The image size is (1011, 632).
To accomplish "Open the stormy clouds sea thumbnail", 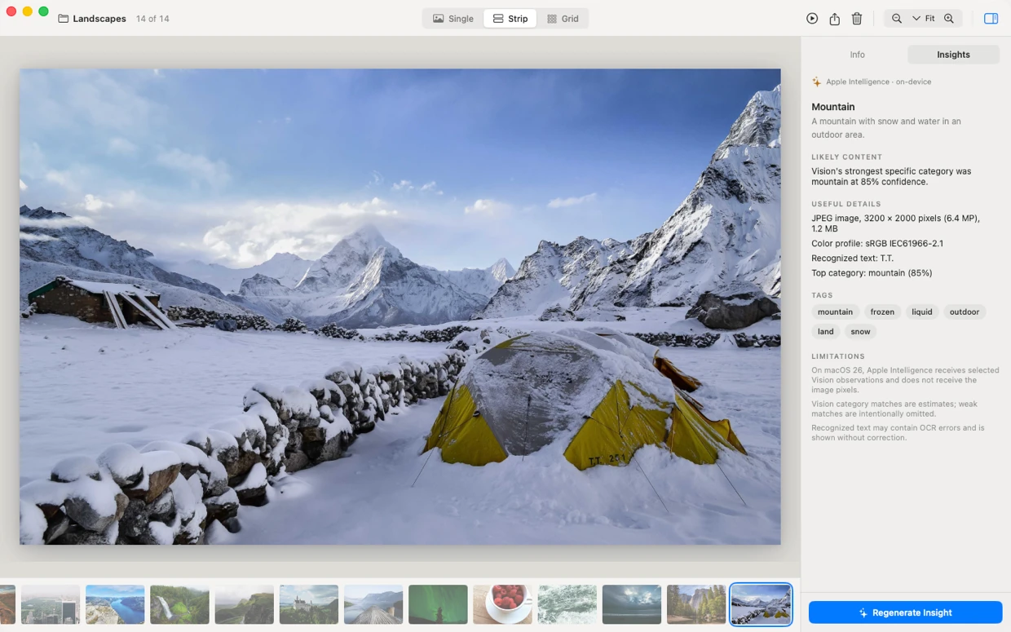I will pyautogui.click(x=632, y=604).
